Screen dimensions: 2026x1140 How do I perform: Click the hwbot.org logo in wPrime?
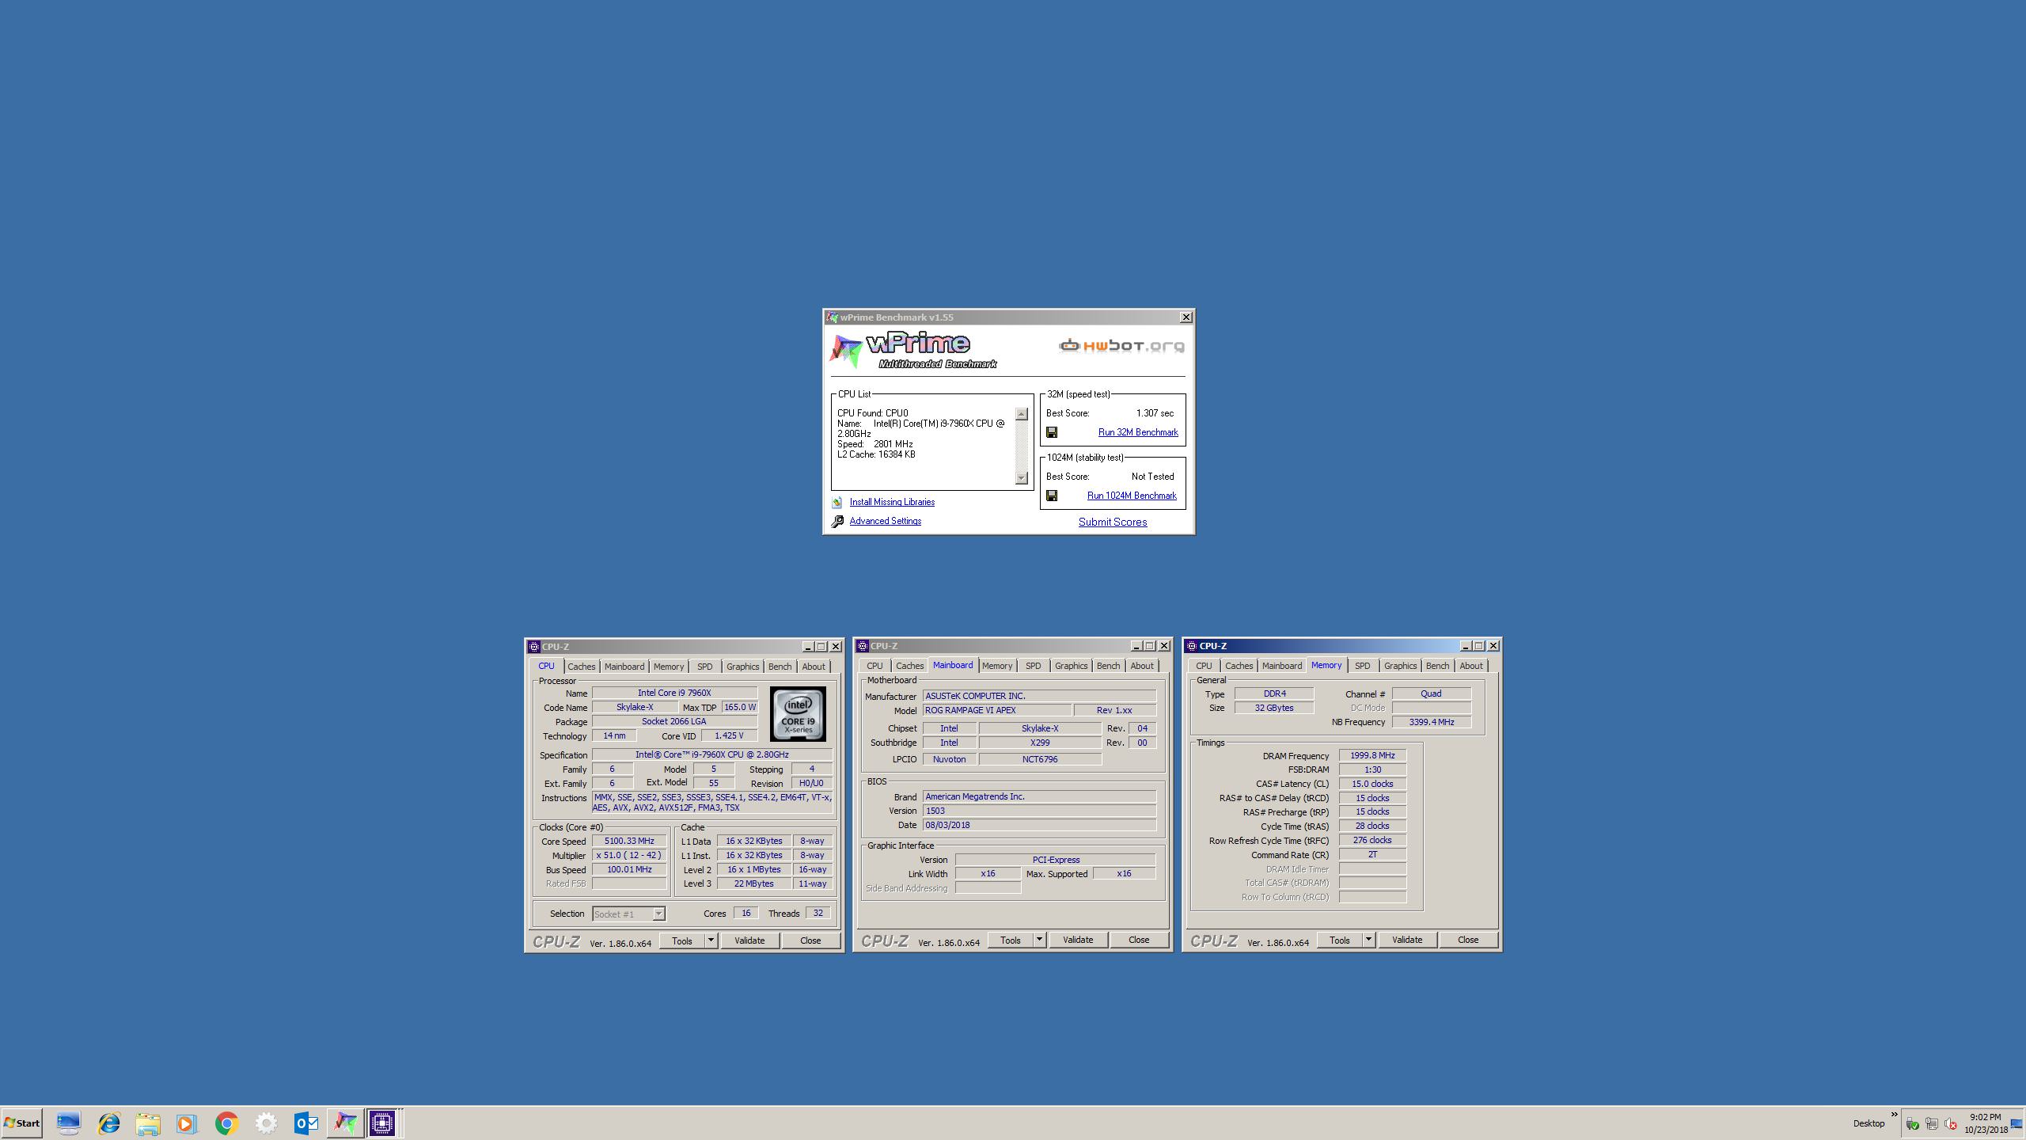tap(1121, 346)
